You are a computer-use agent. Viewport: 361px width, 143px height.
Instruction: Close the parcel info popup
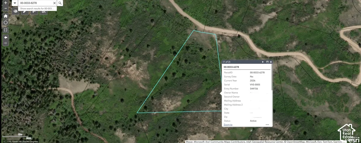[271, 62]
